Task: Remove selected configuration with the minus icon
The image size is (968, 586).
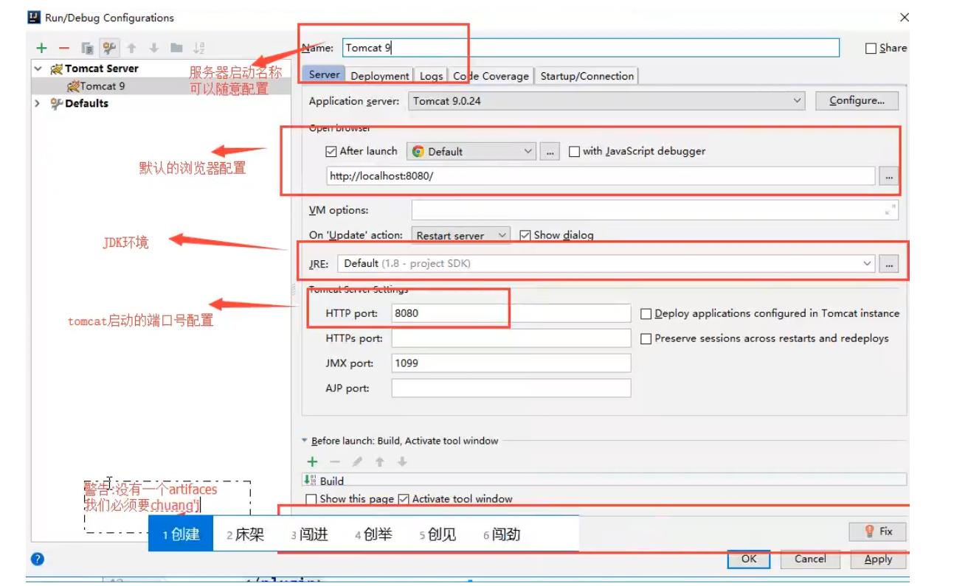Action: (x=64, y=48)
